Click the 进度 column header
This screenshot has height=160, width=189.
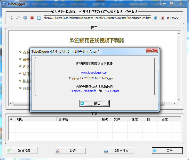click(x=165, y=119)
